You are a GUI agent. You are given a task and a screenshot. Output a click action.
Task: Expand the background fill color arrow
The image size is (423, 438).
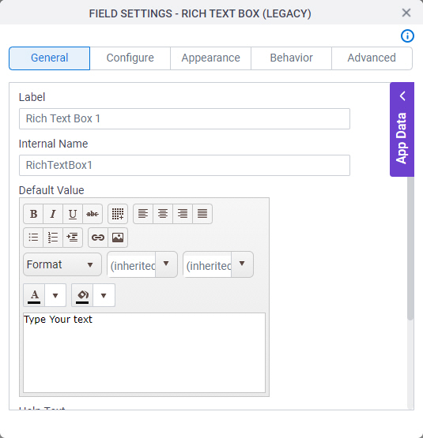coord(104,295)
